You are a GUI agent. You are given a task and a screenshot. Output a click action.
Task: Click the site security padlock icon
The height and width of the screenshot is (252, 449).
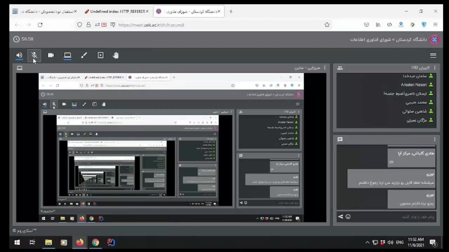(88, 25)
